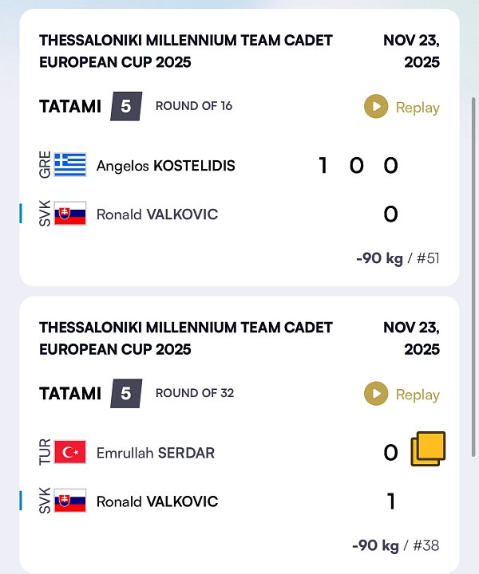Select Ronald VALKOVIC in Round of 16 match
This screenshot has width=479, height=574.
pyautogui.click(x=156, y=214)
